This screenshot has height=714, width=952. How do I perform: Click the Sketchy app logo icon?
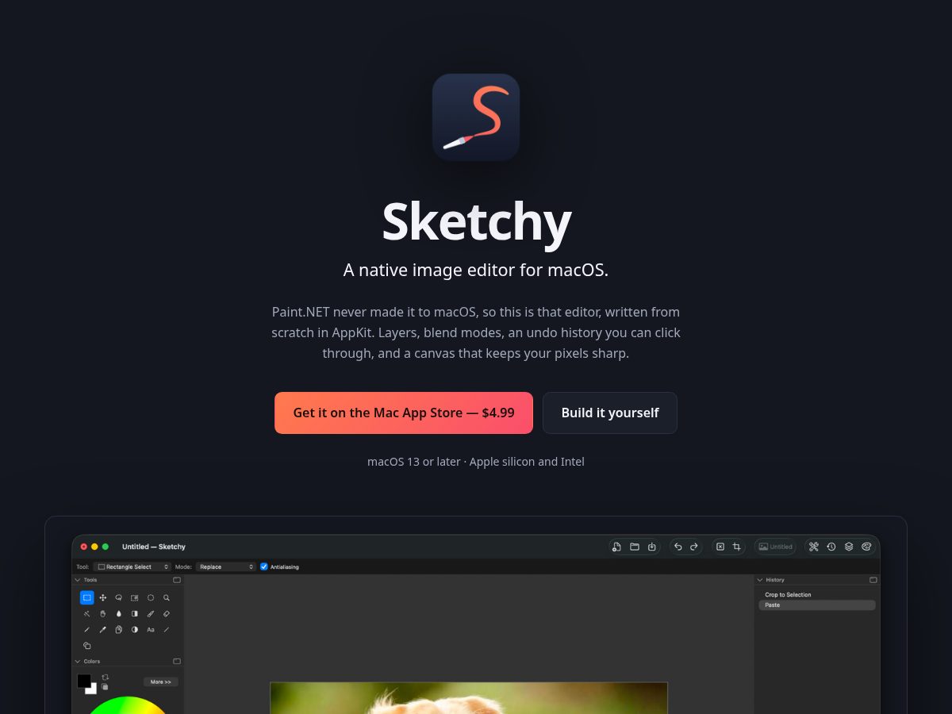(476, 117)
